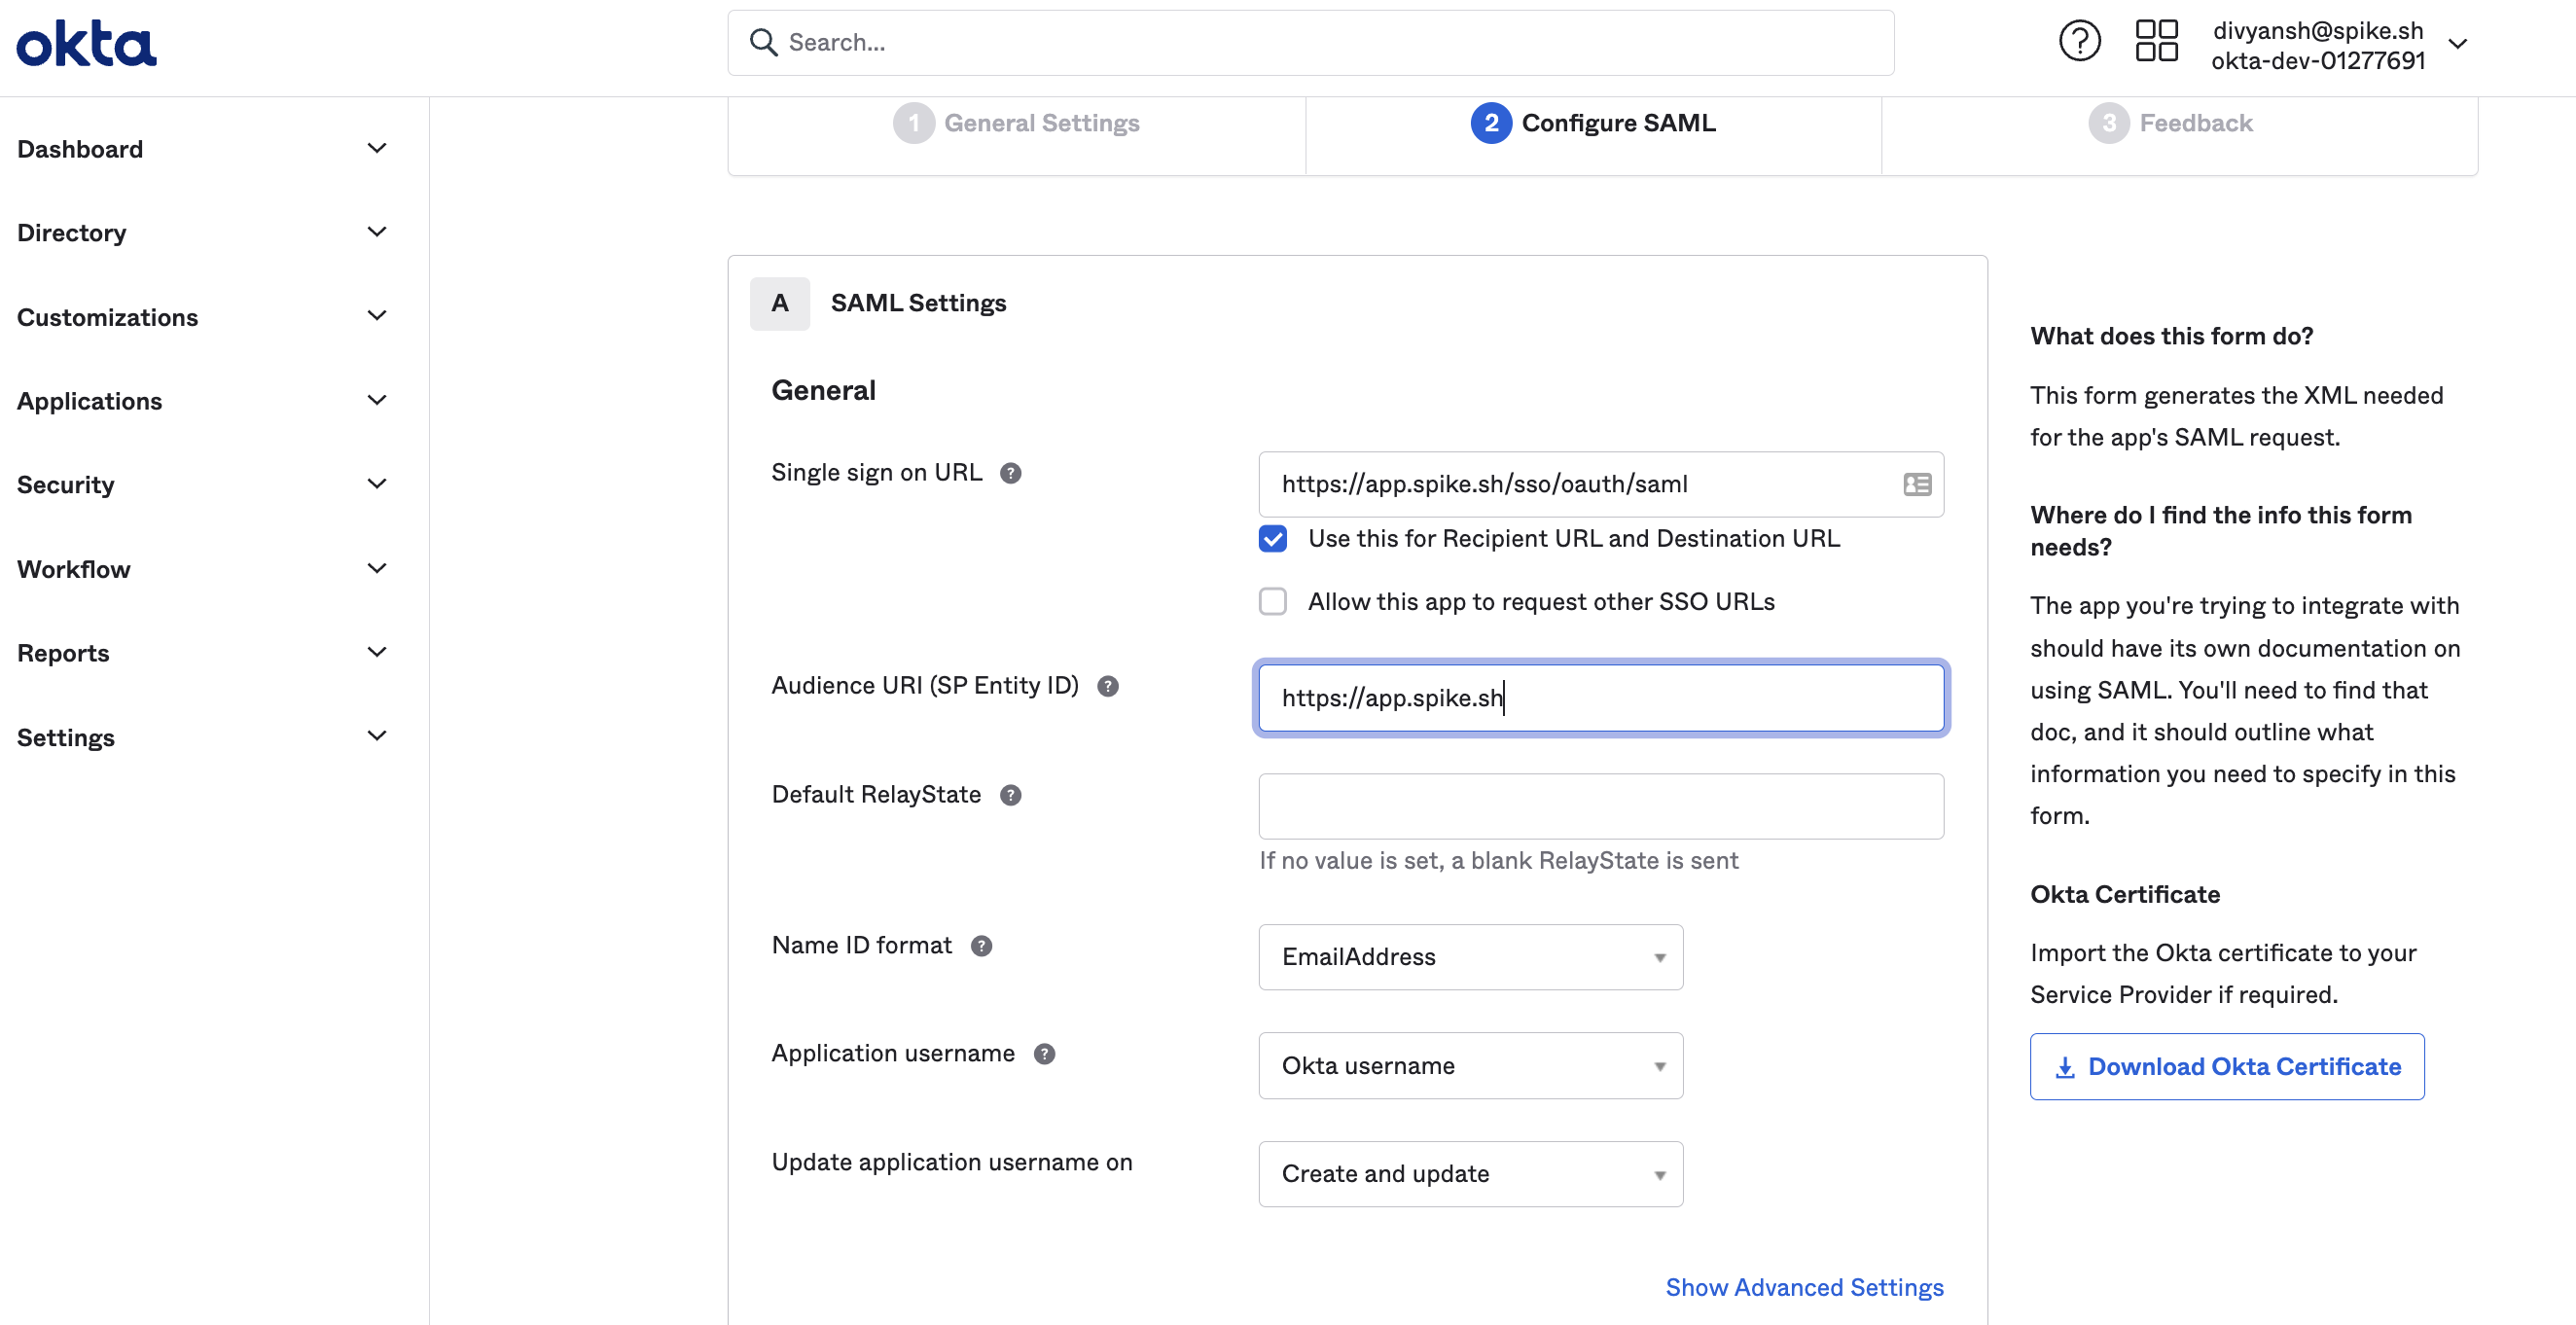The height and width of the screenshot is (1325, 2576).
Task: Click the Default RelayState help icon
Action: click(x=1011, y=795)
